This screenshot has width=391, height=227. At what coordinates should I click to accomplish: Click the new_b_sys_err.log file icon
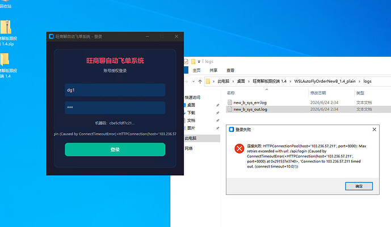[x=230, y=102]
